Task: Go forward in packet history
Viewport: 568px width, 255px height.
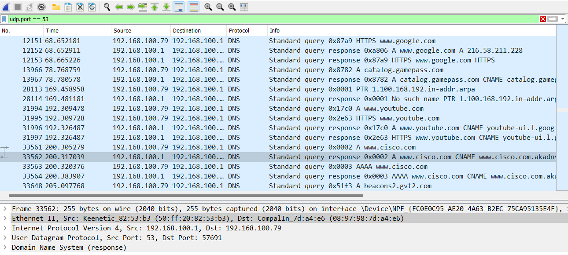Action: (131, 7)
